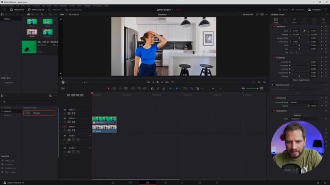
Task: Click the Zoom X value field
Action: [x=295, y=31]
